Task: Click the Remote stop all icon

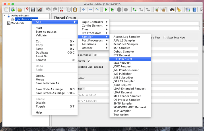Action: click(x=141, y=10)
